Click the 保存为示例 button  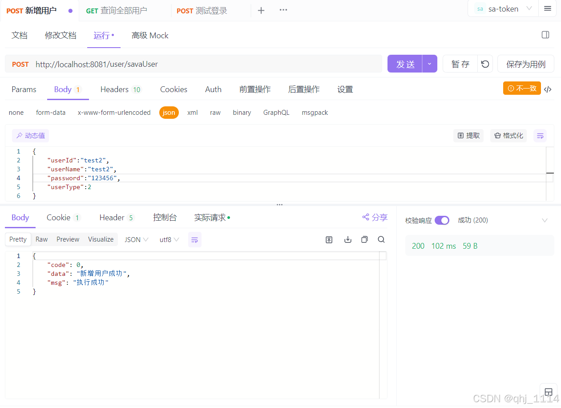pos(525,64)
